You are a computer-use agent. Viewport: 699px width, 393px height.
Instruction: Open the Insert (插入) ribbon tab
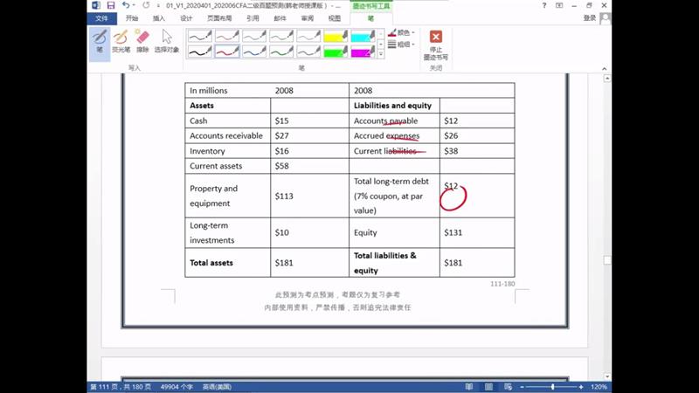tap(158, 18)
